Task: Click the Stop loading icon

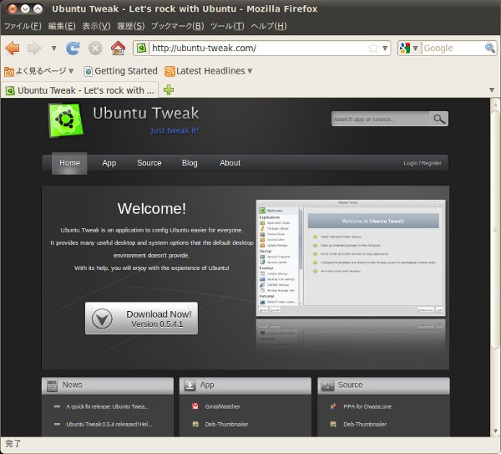Action: [x=95, y=48]
